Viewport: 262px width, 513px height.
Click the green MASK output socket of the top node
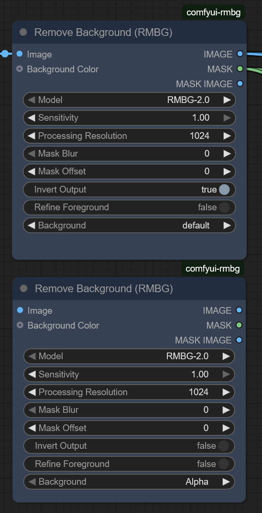click(240, 68)
